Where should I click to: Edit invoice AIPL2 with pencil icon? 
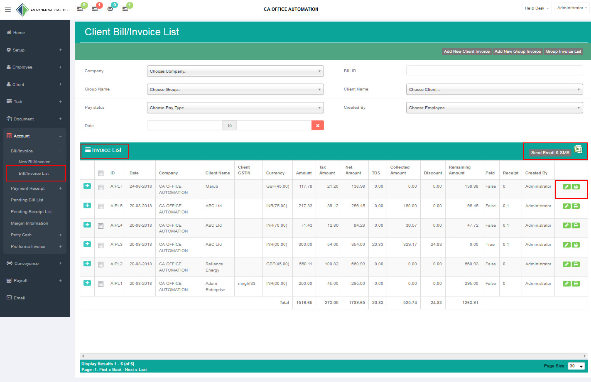(566, 264)
